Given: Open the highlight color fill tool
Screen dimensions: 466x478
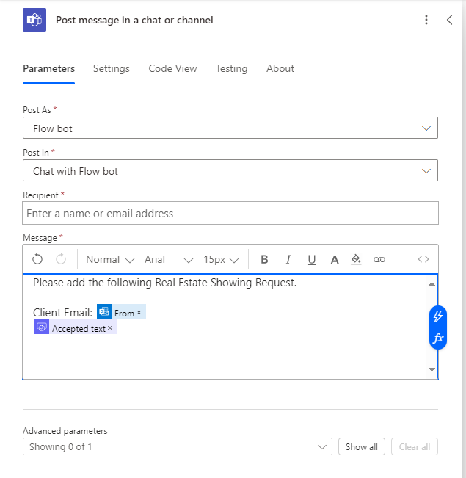Looking at the screenshot, I should pyautogui.click(x=356, y=259).
